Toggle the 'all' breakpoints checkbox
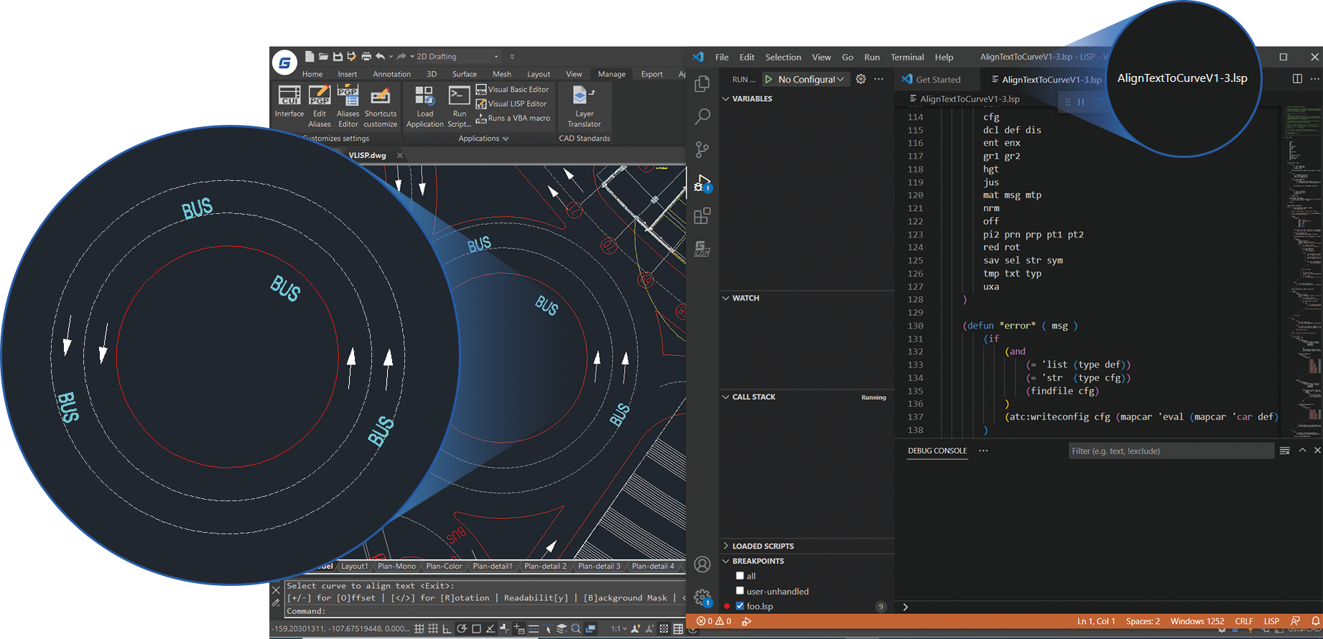Image resolution: width=1323 pixels, height=639 pixels. coord(740,575)
